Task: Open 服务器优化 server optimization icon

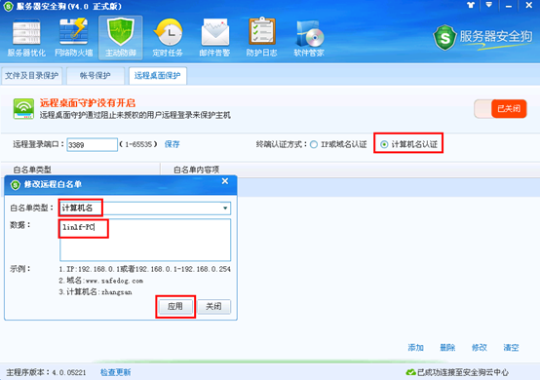Action: pyautogui.click(x=26, y=38)
